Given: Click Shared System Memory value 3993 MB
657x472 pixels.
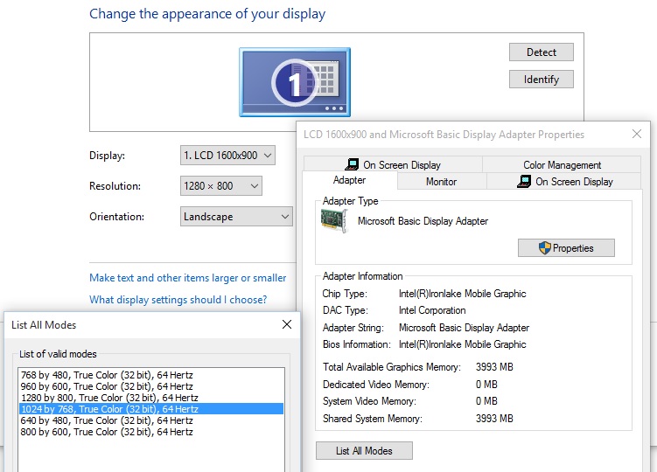Looking at the screenshot, I should tap(494, 419).
